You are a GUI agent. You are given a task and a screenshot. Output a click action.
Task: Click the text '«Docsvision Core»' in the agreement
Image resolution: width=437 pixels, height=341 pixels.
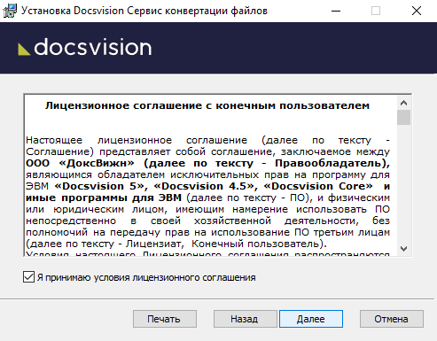pyautogui.click(x=318, y=186)
